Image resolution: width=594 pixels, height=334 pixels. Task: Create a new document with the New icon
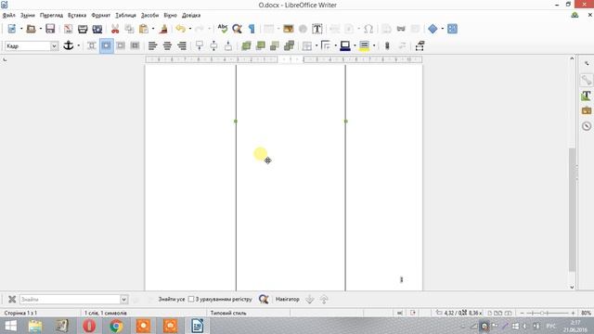pyautogui.click(x=12, y=29)
